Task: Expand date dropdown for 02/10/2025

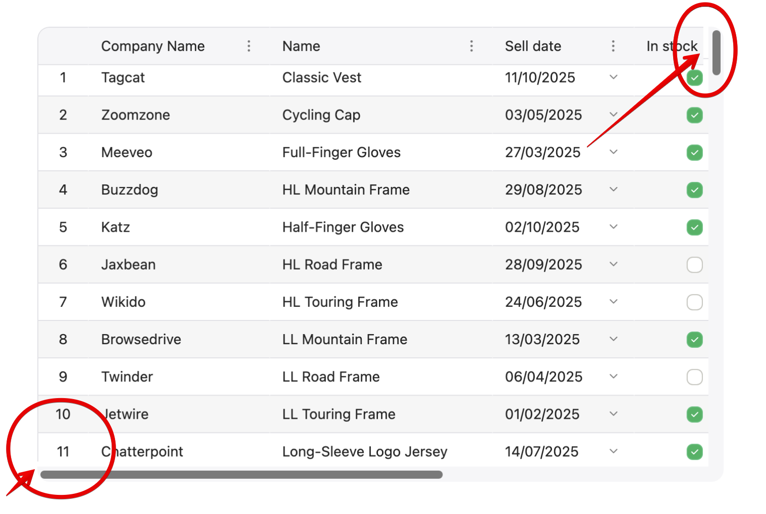Action: tap(614, 227)
